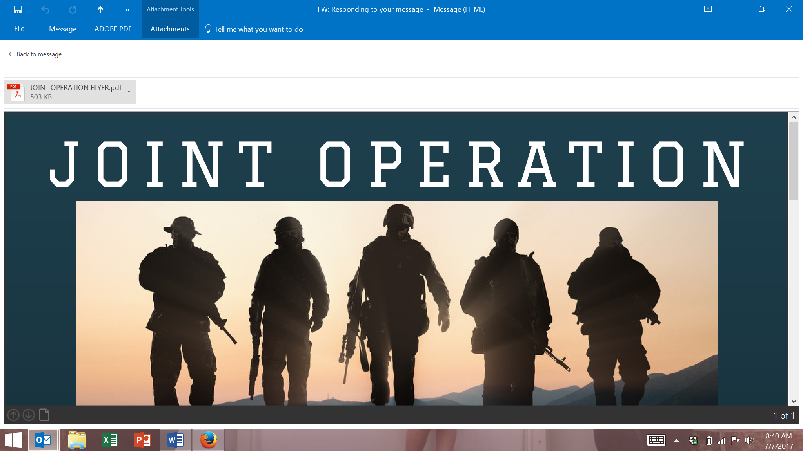
Task: Click the Tell me what you want field
Action: (x=258, y=29)
